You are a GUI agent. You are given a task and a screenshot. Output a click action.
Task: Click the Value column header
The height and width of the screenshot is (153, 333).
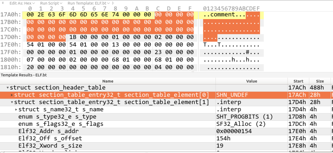tap(251, 81)
